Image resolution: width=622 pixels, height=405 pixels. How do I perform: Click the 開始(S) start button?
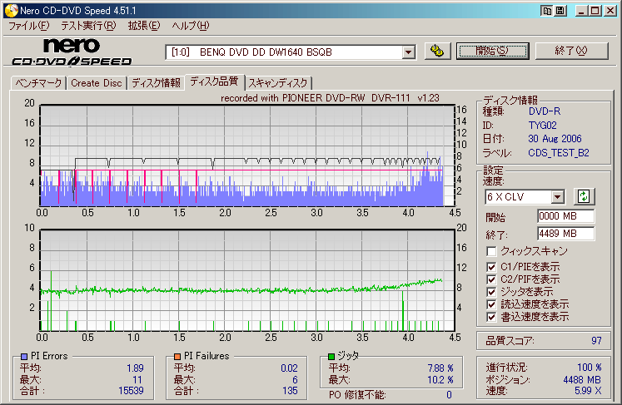click(492, 51)
